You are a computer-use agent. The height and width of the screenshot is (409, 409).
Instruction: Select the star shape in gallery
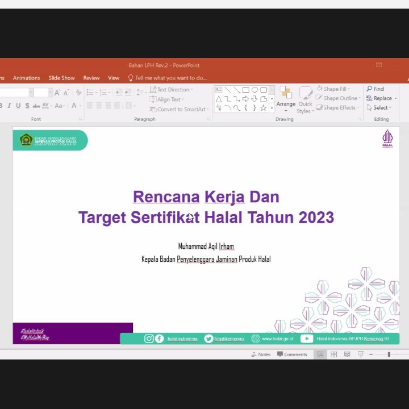click(x=264, y=108)
